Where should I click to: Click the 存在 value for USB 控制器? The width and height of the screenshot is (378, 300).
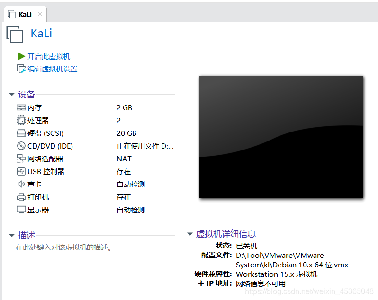(x=124, y=171)
